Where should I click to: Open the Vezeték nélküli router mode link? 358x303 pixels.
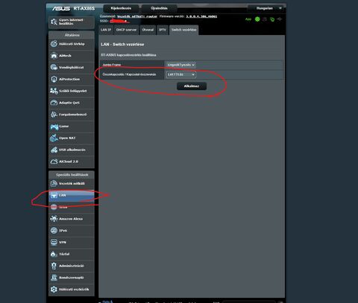click(137, 16)
